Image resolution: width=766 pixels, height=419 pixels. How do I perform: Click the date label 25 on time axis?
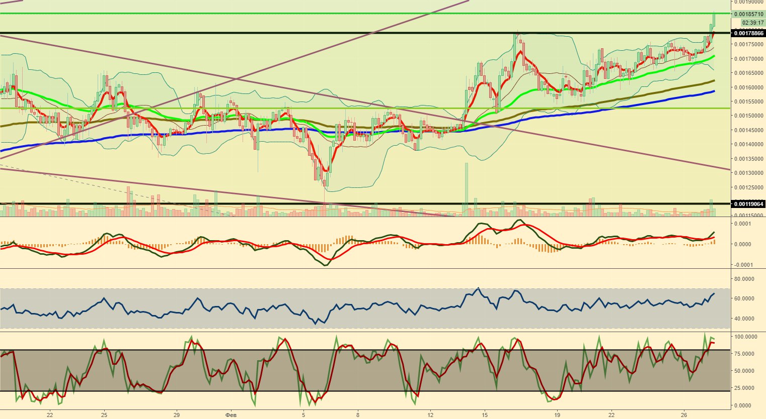pyautogui.click(x=104, y=415)
